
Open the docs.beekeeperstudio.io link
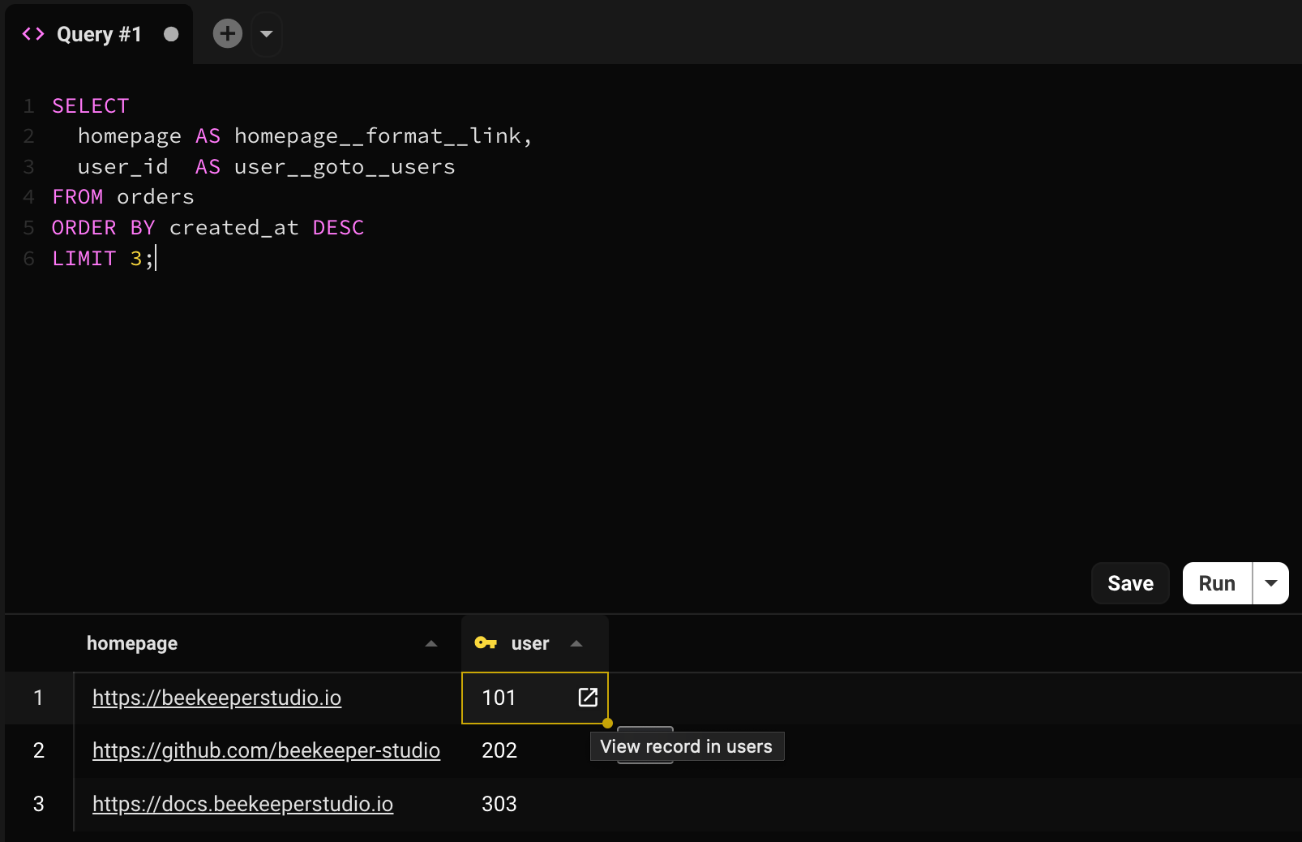pyautogui.click(x=242, y=804)
